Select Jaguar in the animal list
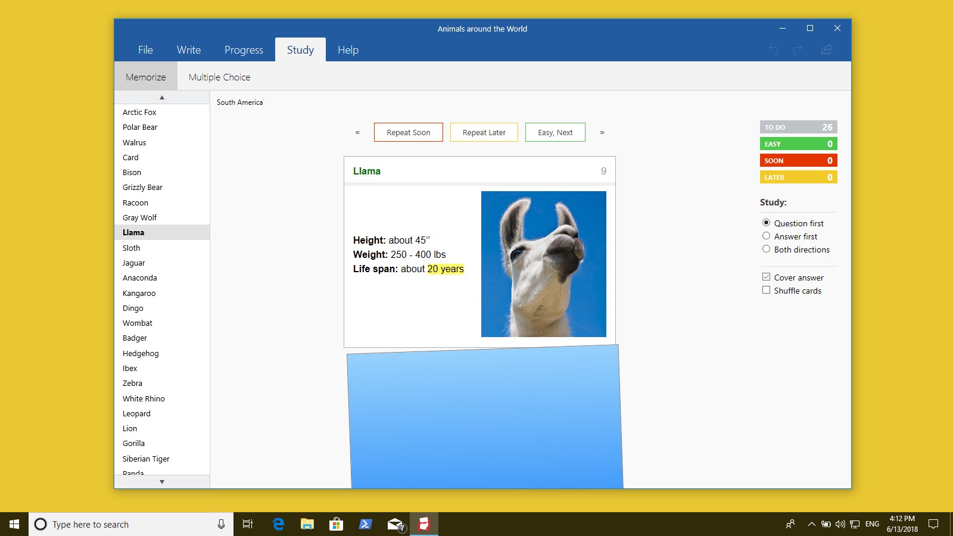 point(134,263)
